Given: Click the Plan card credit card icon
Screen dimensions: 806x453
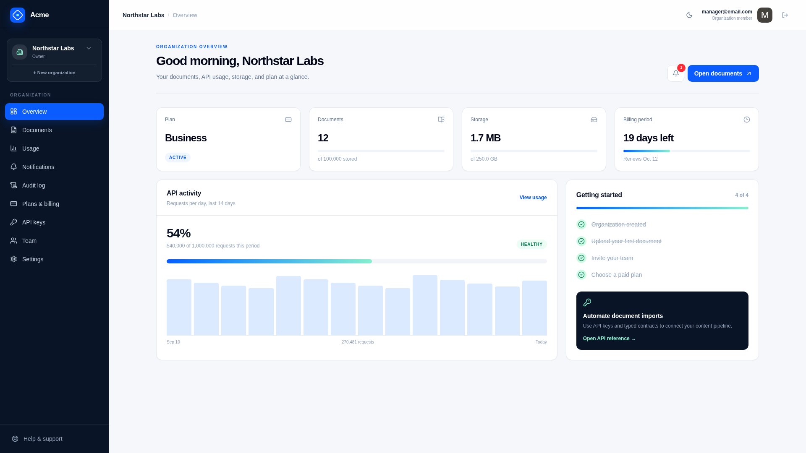Looking at the screenshot, I should point(288,120).
